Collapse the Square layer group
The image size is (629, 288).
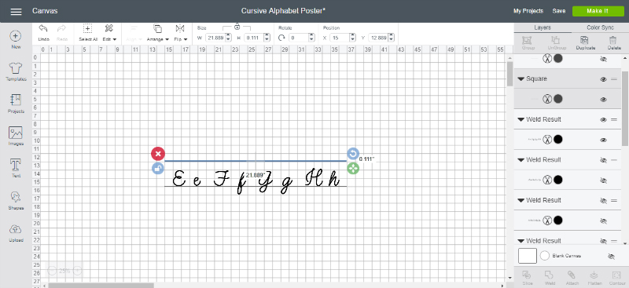[520, 79]
